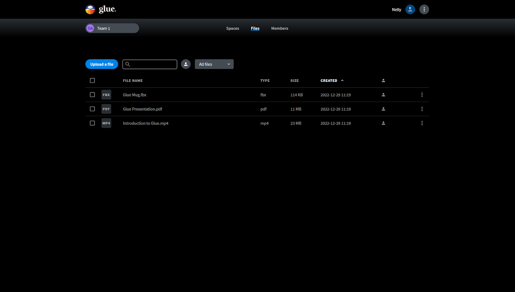Click the FBX file type icon
Viewport: 515px width, 292px height.
106,95
